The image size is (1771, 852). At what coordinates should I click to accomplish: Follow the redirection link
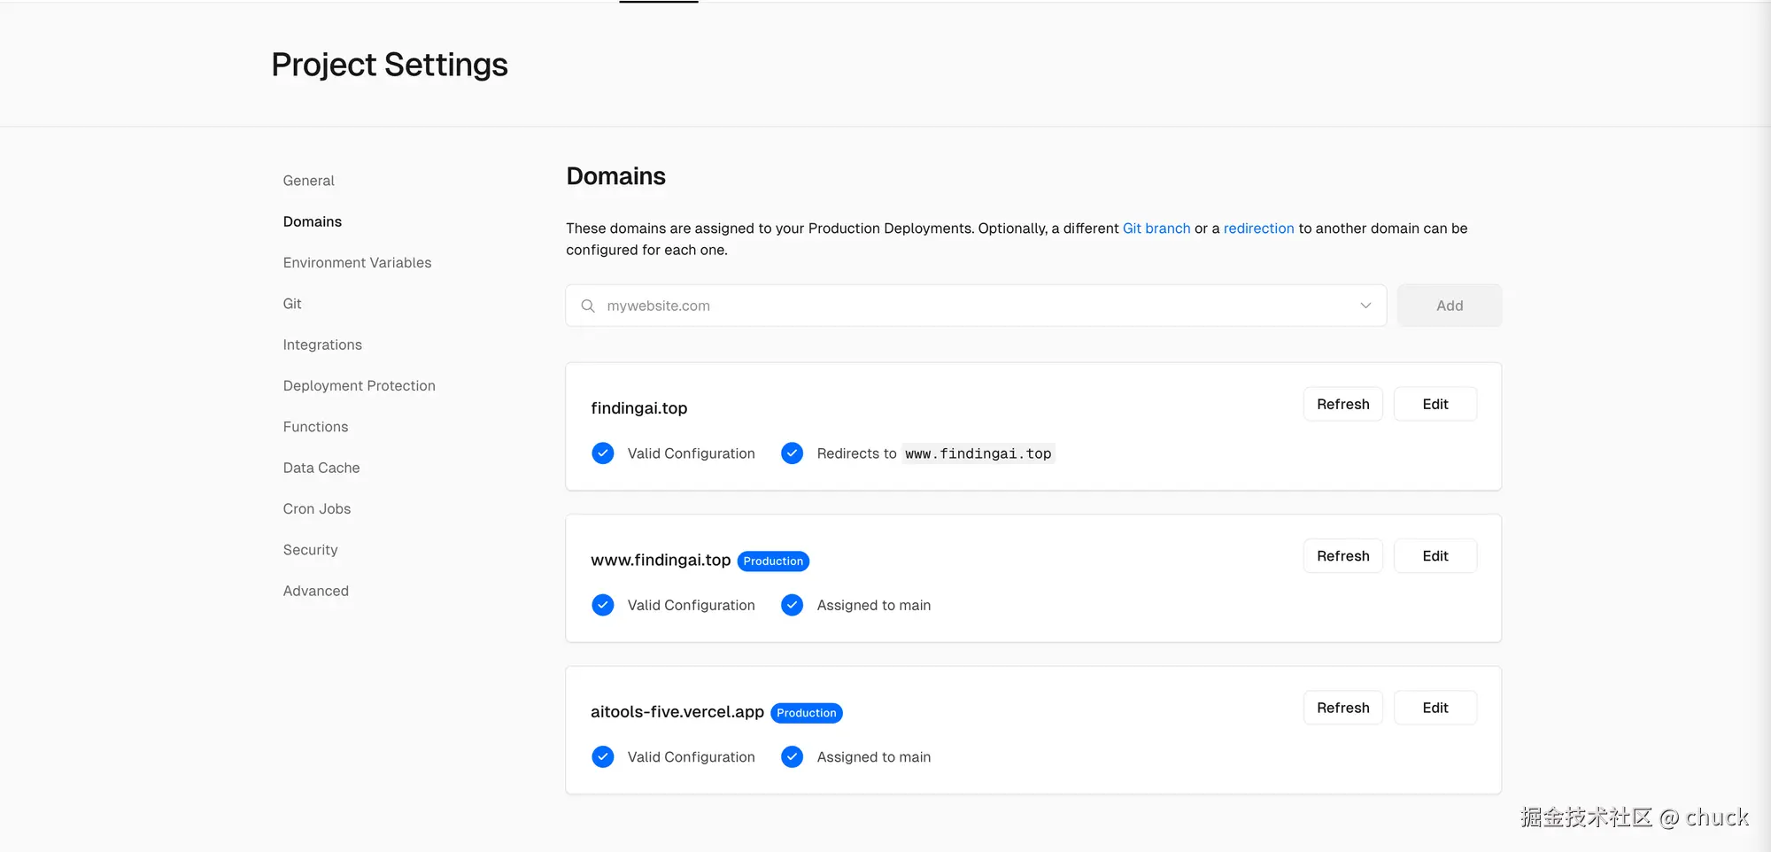point(1258,228)
